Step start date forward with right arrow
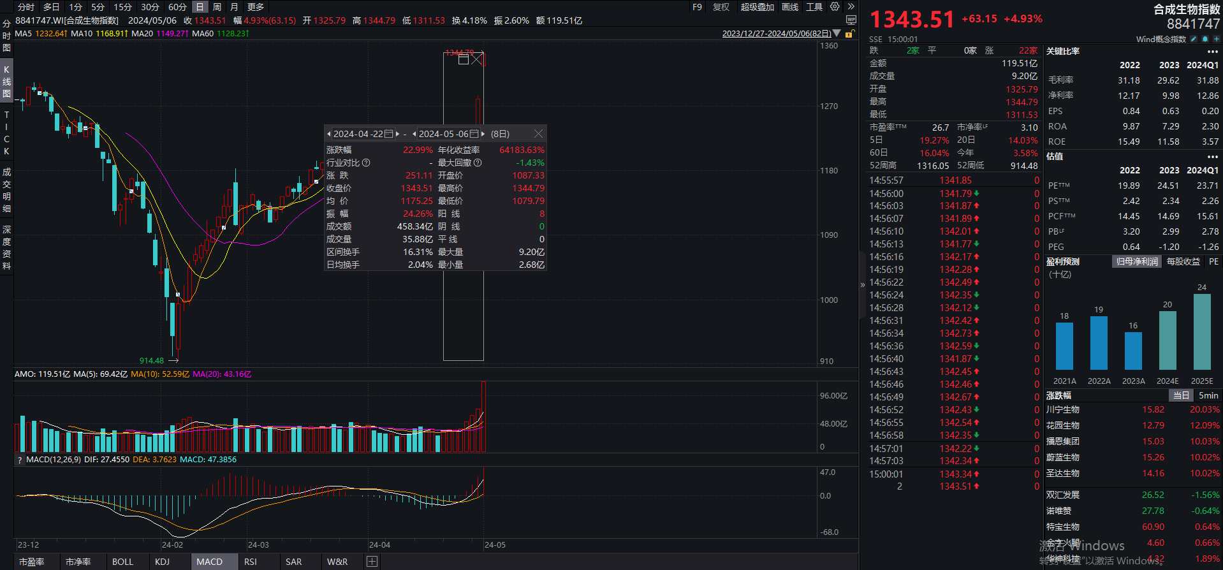This screenshot has width=1223, height=570. (x=397, y=134)
